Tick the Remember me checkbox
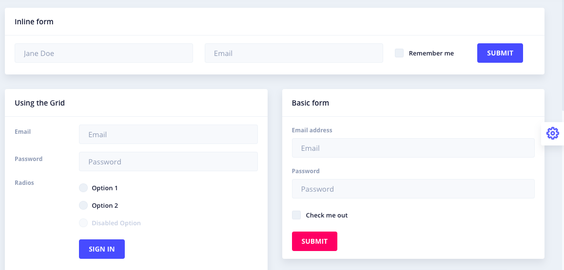The height and width of the screenshot is (270, 564). (399, 53)
